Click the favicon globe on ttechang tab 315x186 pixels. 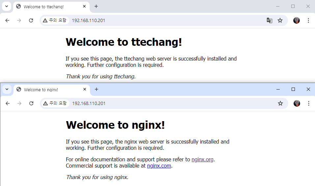click(18, 7)
